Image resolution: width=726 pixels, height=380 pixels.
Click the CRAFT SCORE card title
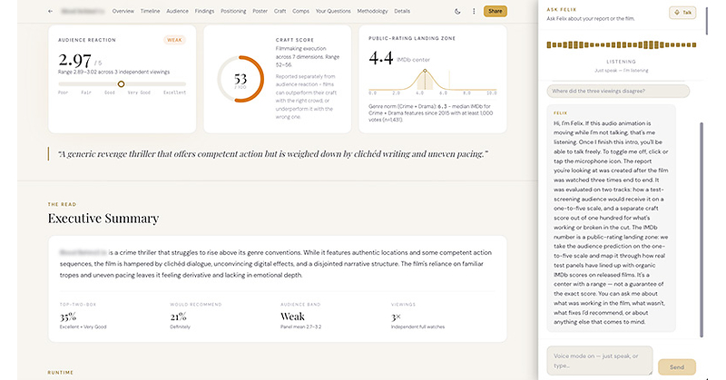tap(294, 40)
